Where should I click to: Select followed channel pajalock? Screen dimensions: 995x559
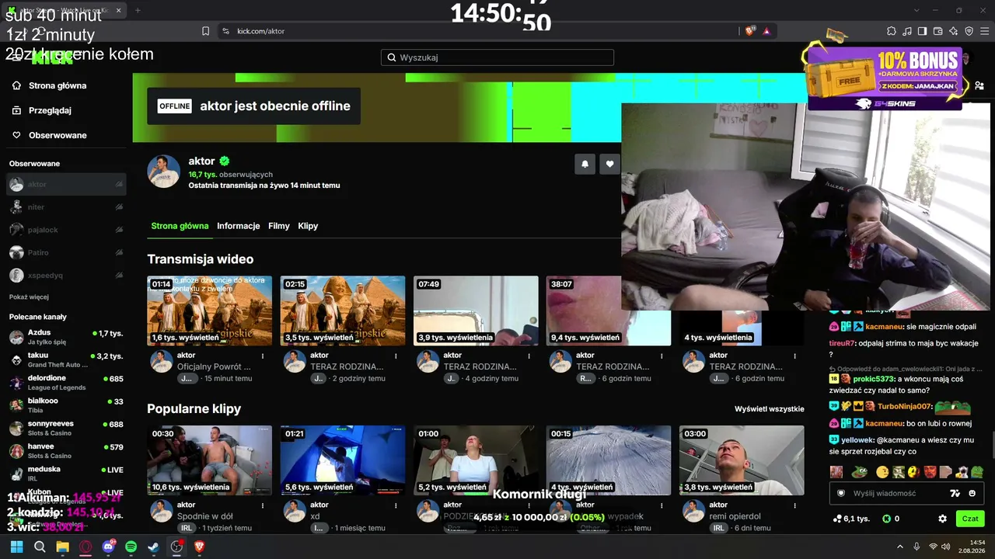click(x=66, y=230)
